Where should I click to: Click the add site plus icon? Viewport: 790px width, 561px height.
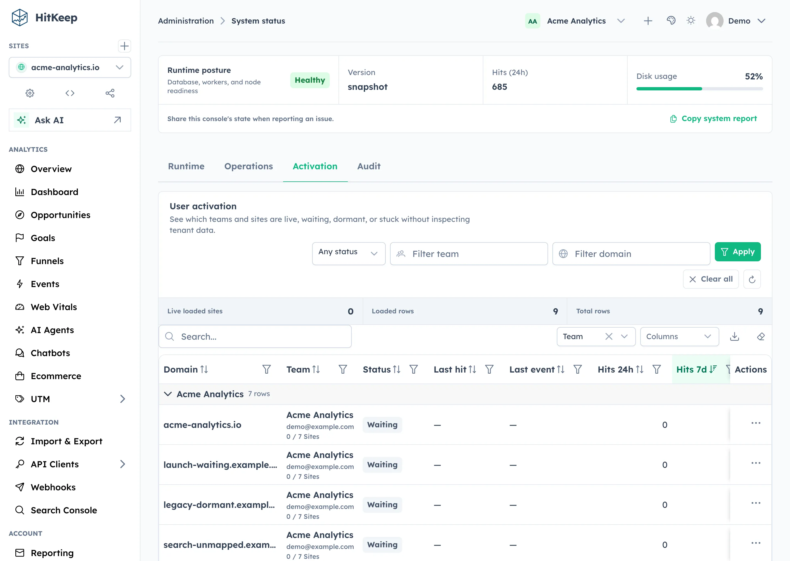(x=124, y=46)
